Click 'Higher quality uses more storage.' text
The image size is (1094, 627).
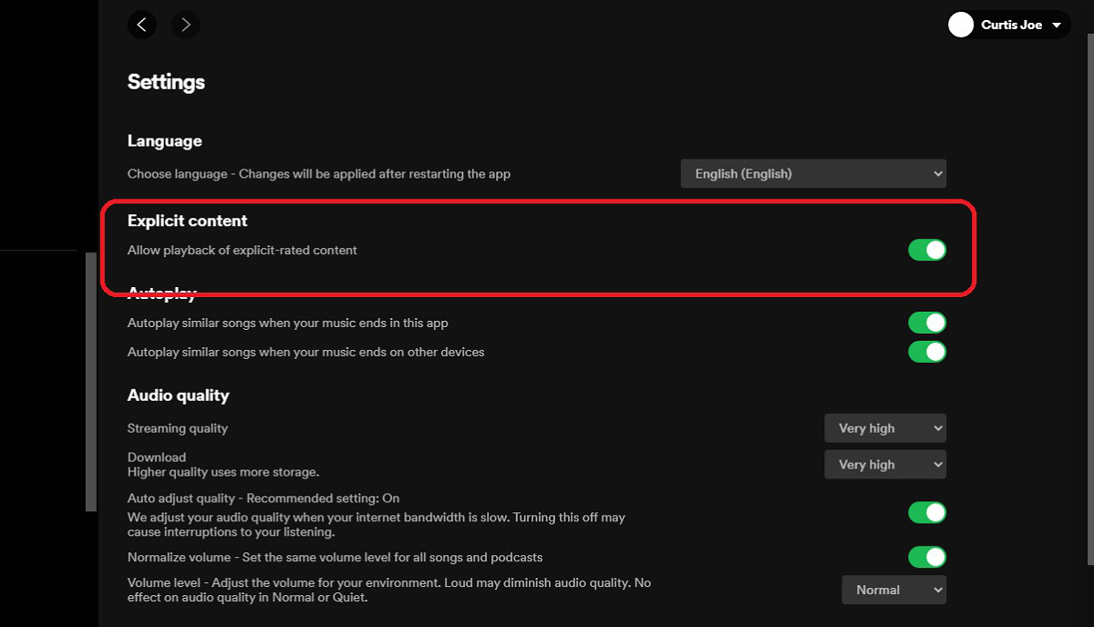[x=223, y=472]
